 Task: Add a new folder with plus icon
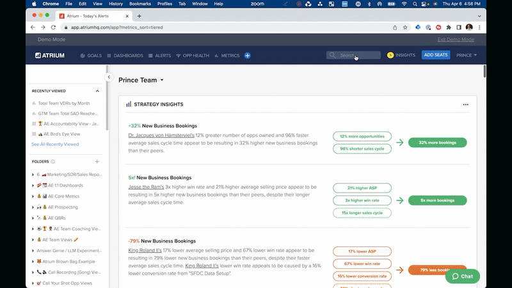point(97,162)
